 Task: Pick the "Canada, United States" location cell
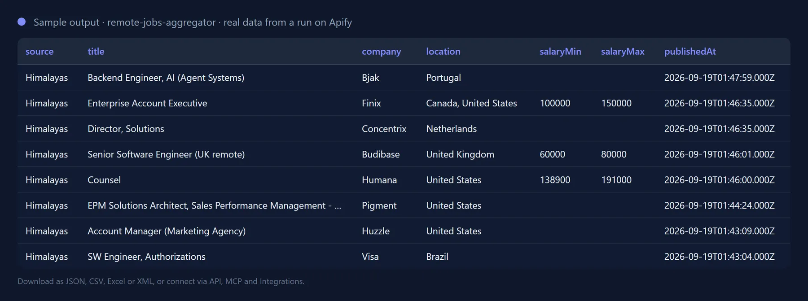coord(471,103)
